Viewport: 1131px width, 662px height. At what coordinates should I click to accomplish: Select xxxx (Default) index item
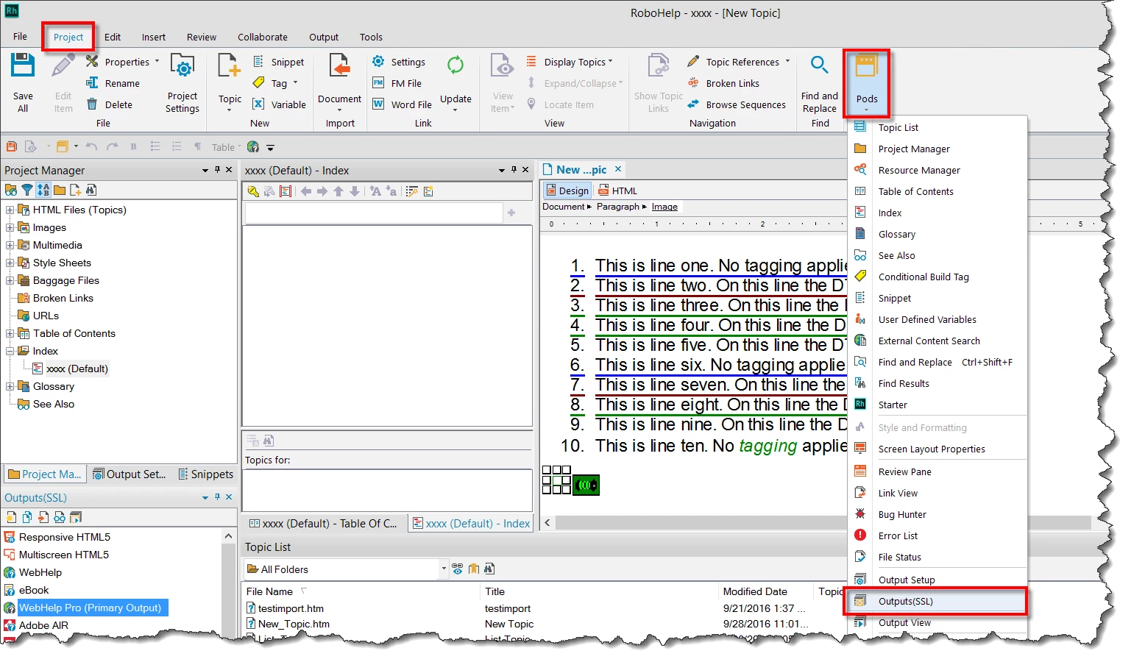coord(77,369)
